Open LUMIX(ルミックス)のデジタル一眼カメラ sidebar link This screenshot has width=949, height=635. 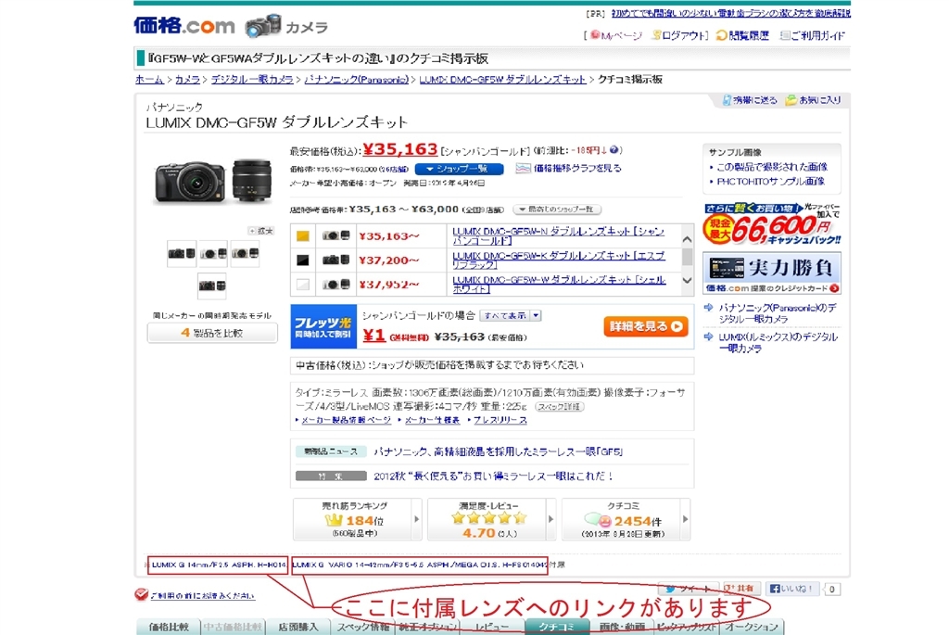click(778, 343)
